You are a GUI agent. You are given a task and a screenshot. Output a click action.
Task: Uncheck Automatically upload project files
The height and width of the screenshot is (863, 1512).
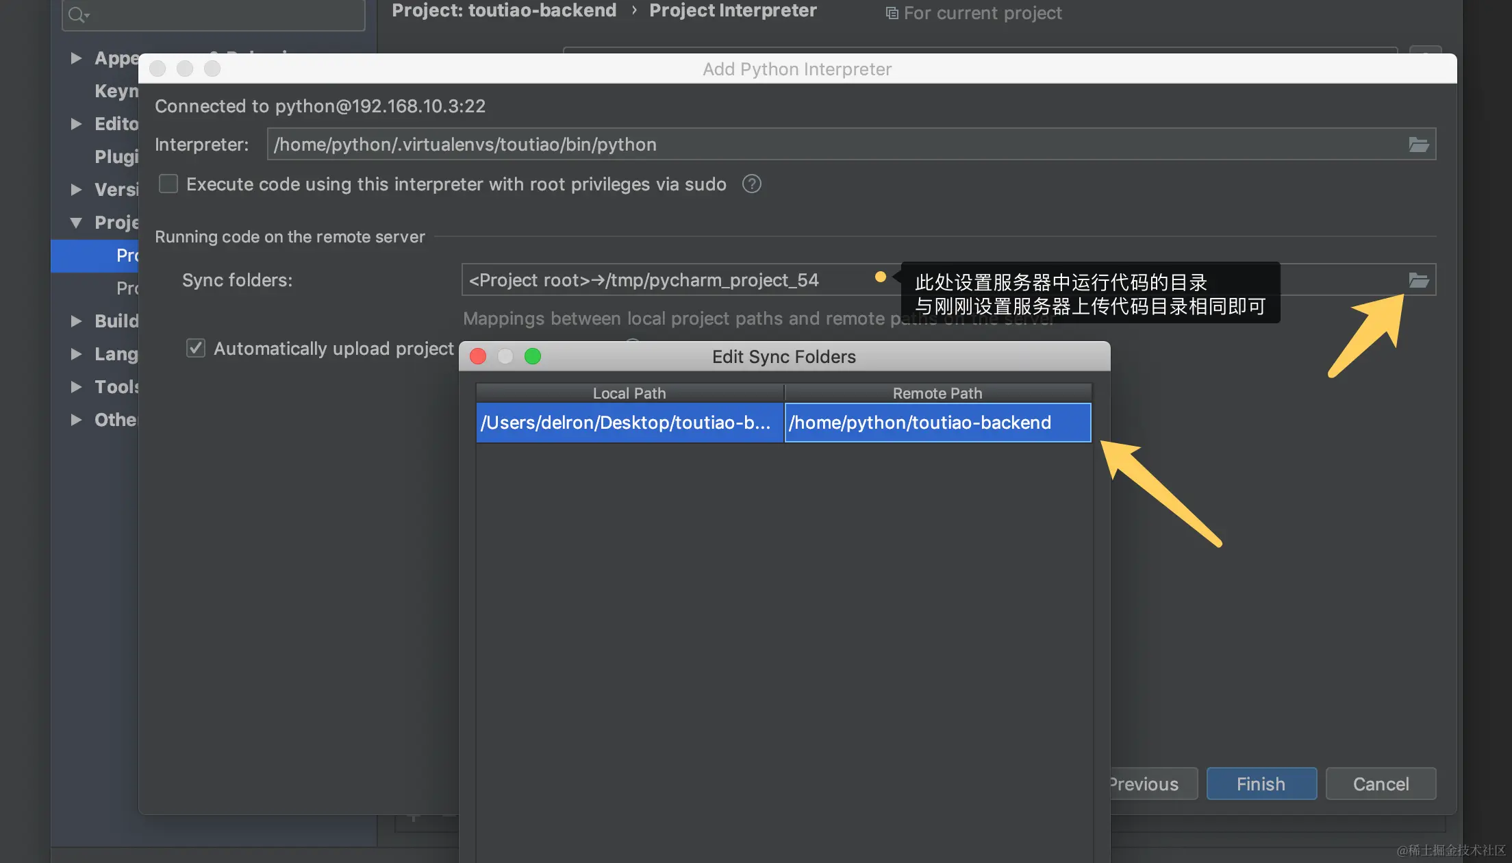tap(196, 349)
